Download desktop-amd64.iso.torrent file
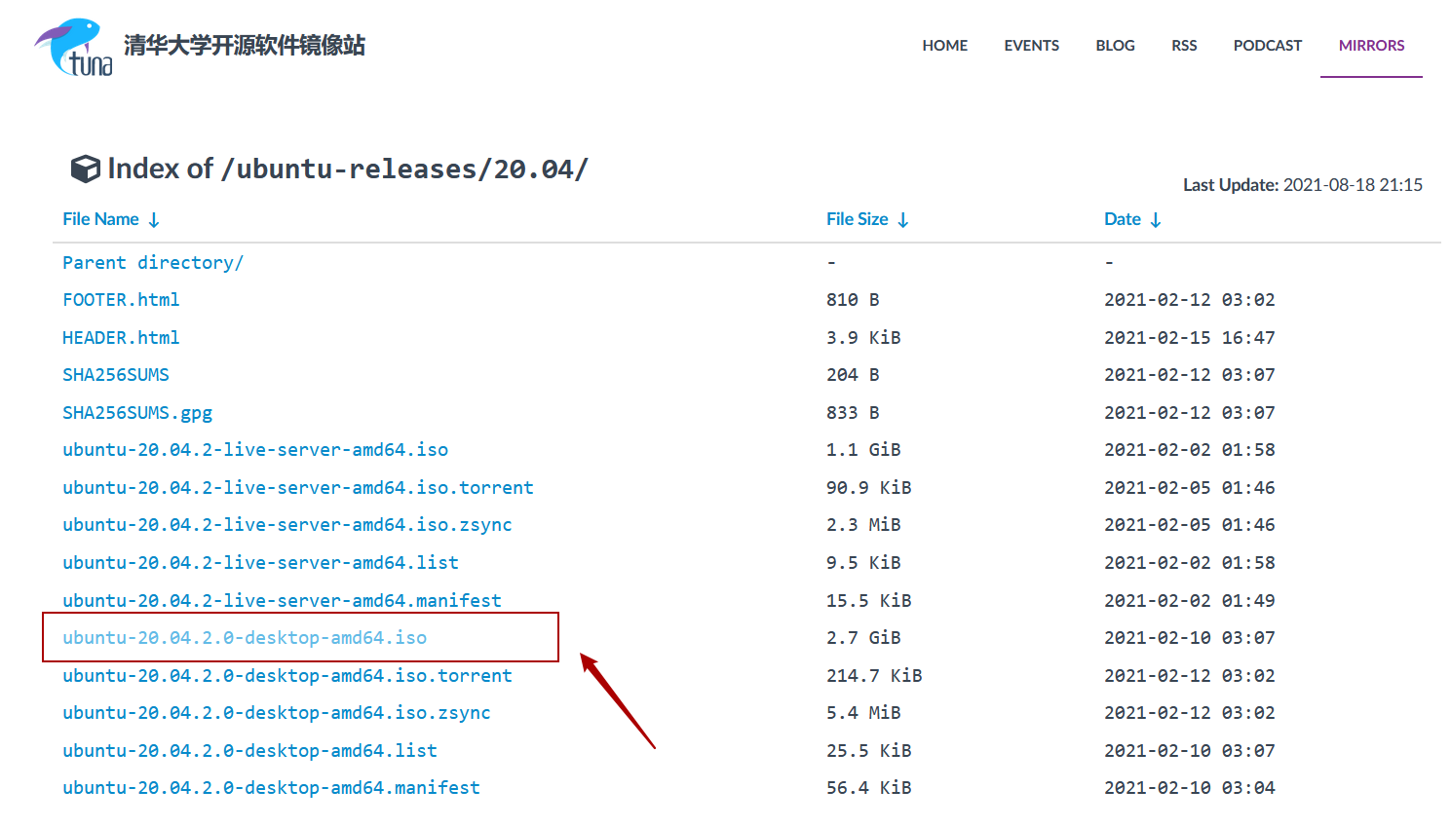The image size is (1451, 827). point(287,676)
